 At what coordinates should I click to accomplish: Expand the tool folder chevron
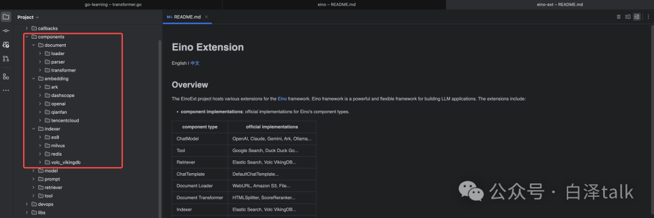coord(34,196)
